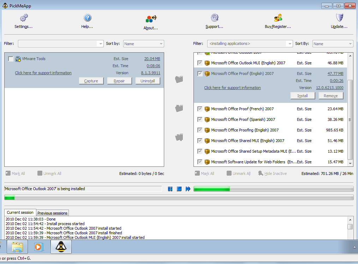Click the top transfer arrow icon between panels

pyautogui.click(x=179, y=79)
